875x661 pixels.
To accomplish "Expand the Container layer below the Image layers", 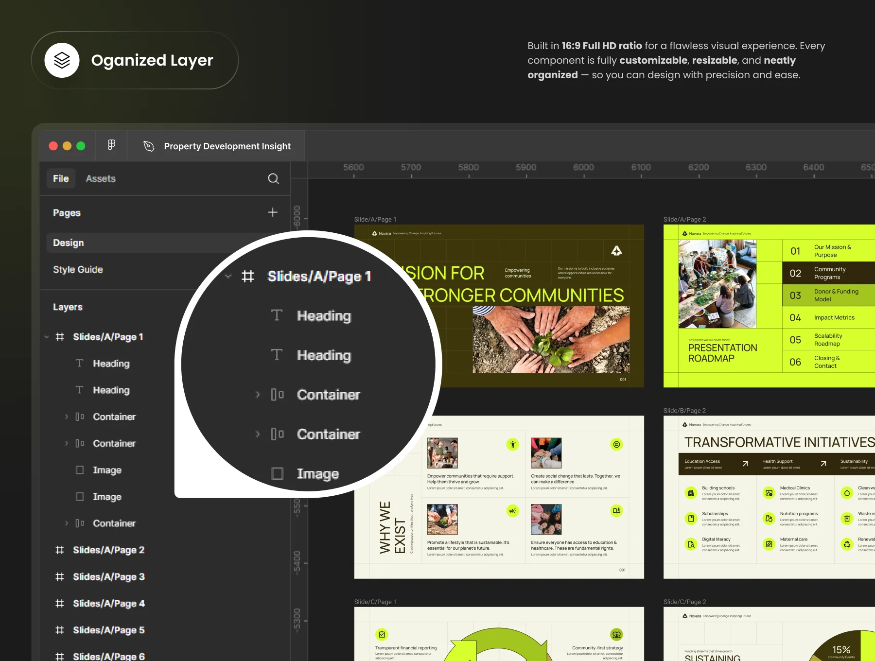I will [x=67, y=523].
